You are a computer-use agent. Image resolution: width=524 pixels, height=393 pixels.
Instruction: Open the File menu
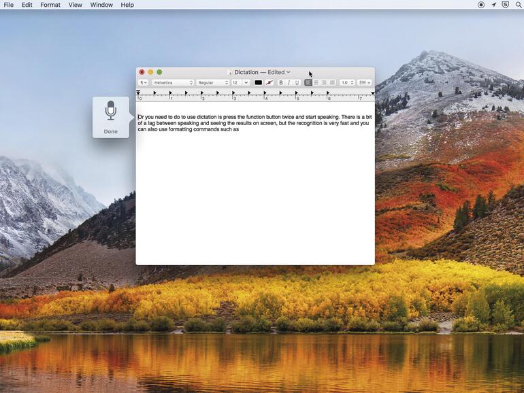point(9,5)
